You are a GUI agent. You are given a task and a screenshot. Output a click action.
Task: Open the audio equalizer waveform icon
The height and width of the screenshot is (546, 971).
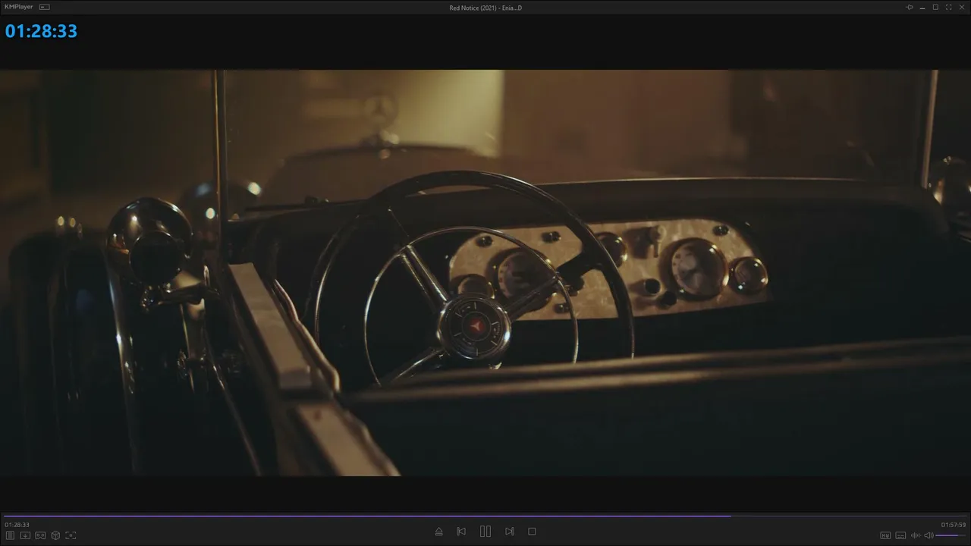pyautogui.click(x=915, y=535)
